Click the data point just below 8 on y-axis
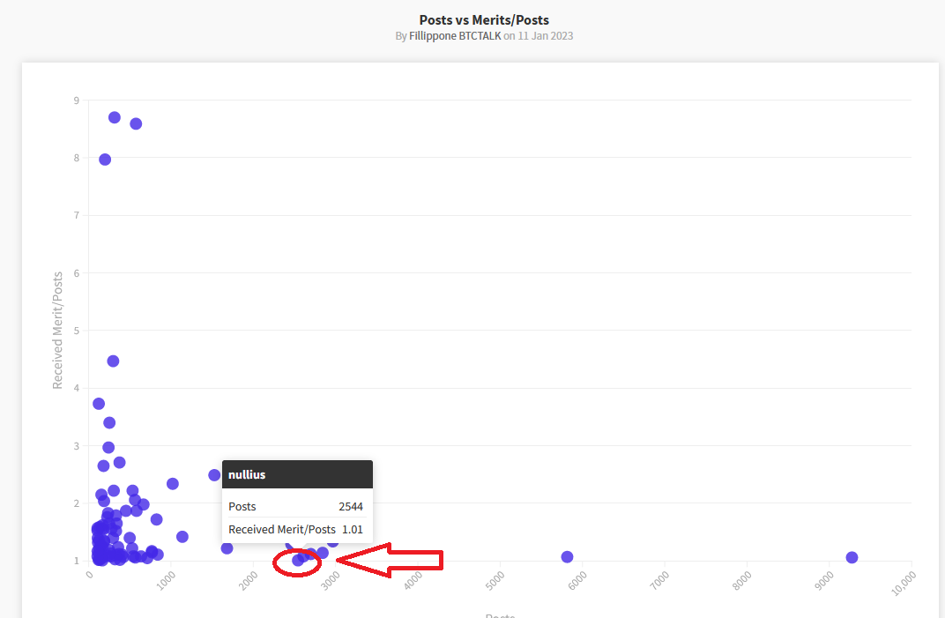This screenshot has height=618, width=945. 105,160
